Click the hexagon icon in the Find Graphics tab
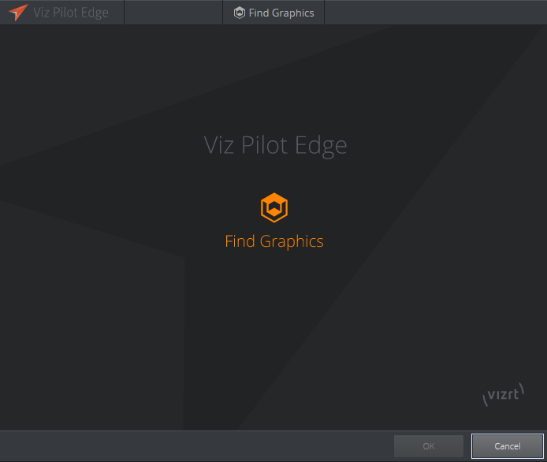The image size is (547, 462). [x=240, y=13]
